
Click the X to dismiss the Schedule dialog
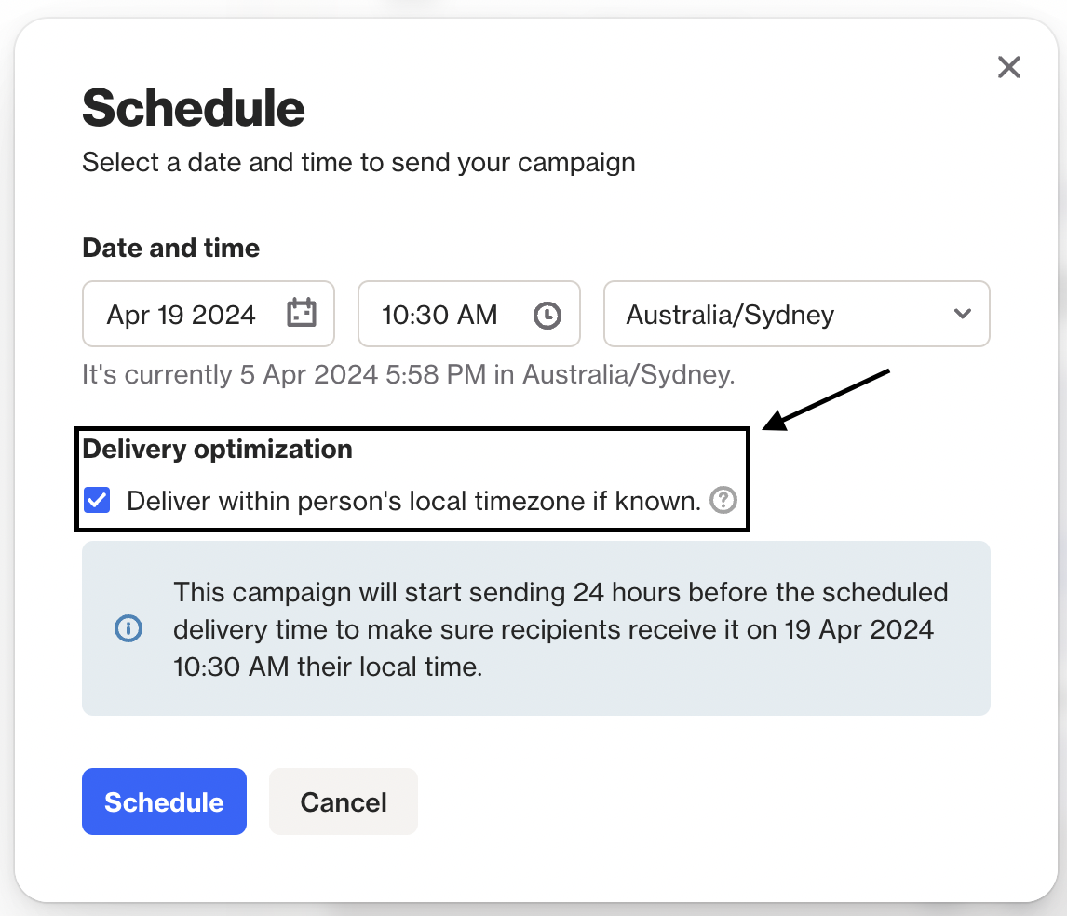coord(1008,67)
